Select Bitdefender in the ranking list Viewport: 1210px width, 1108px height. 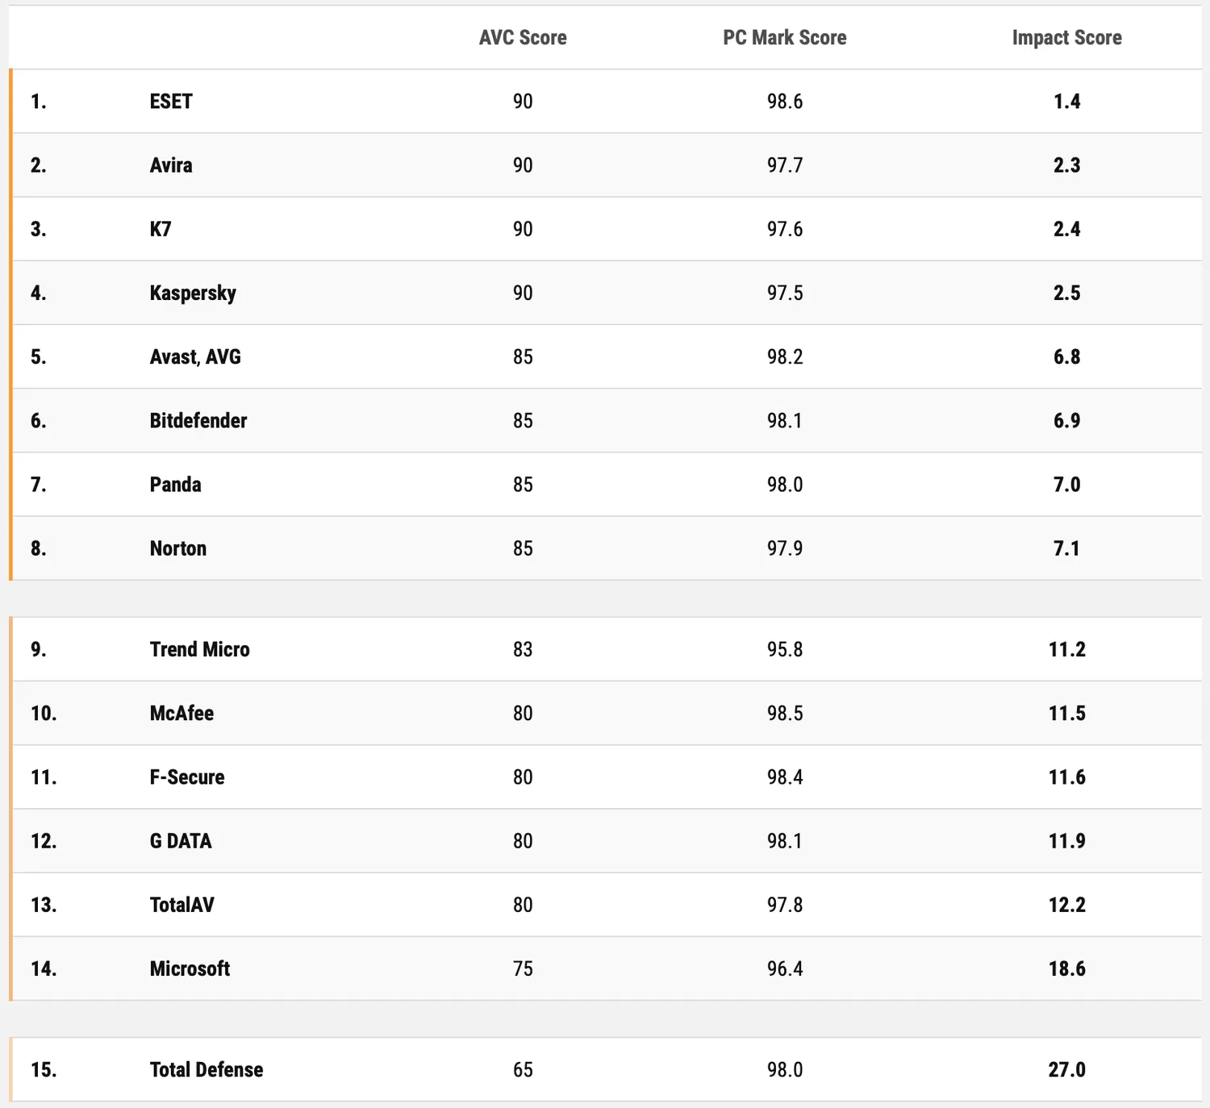[x=198, y=420]
